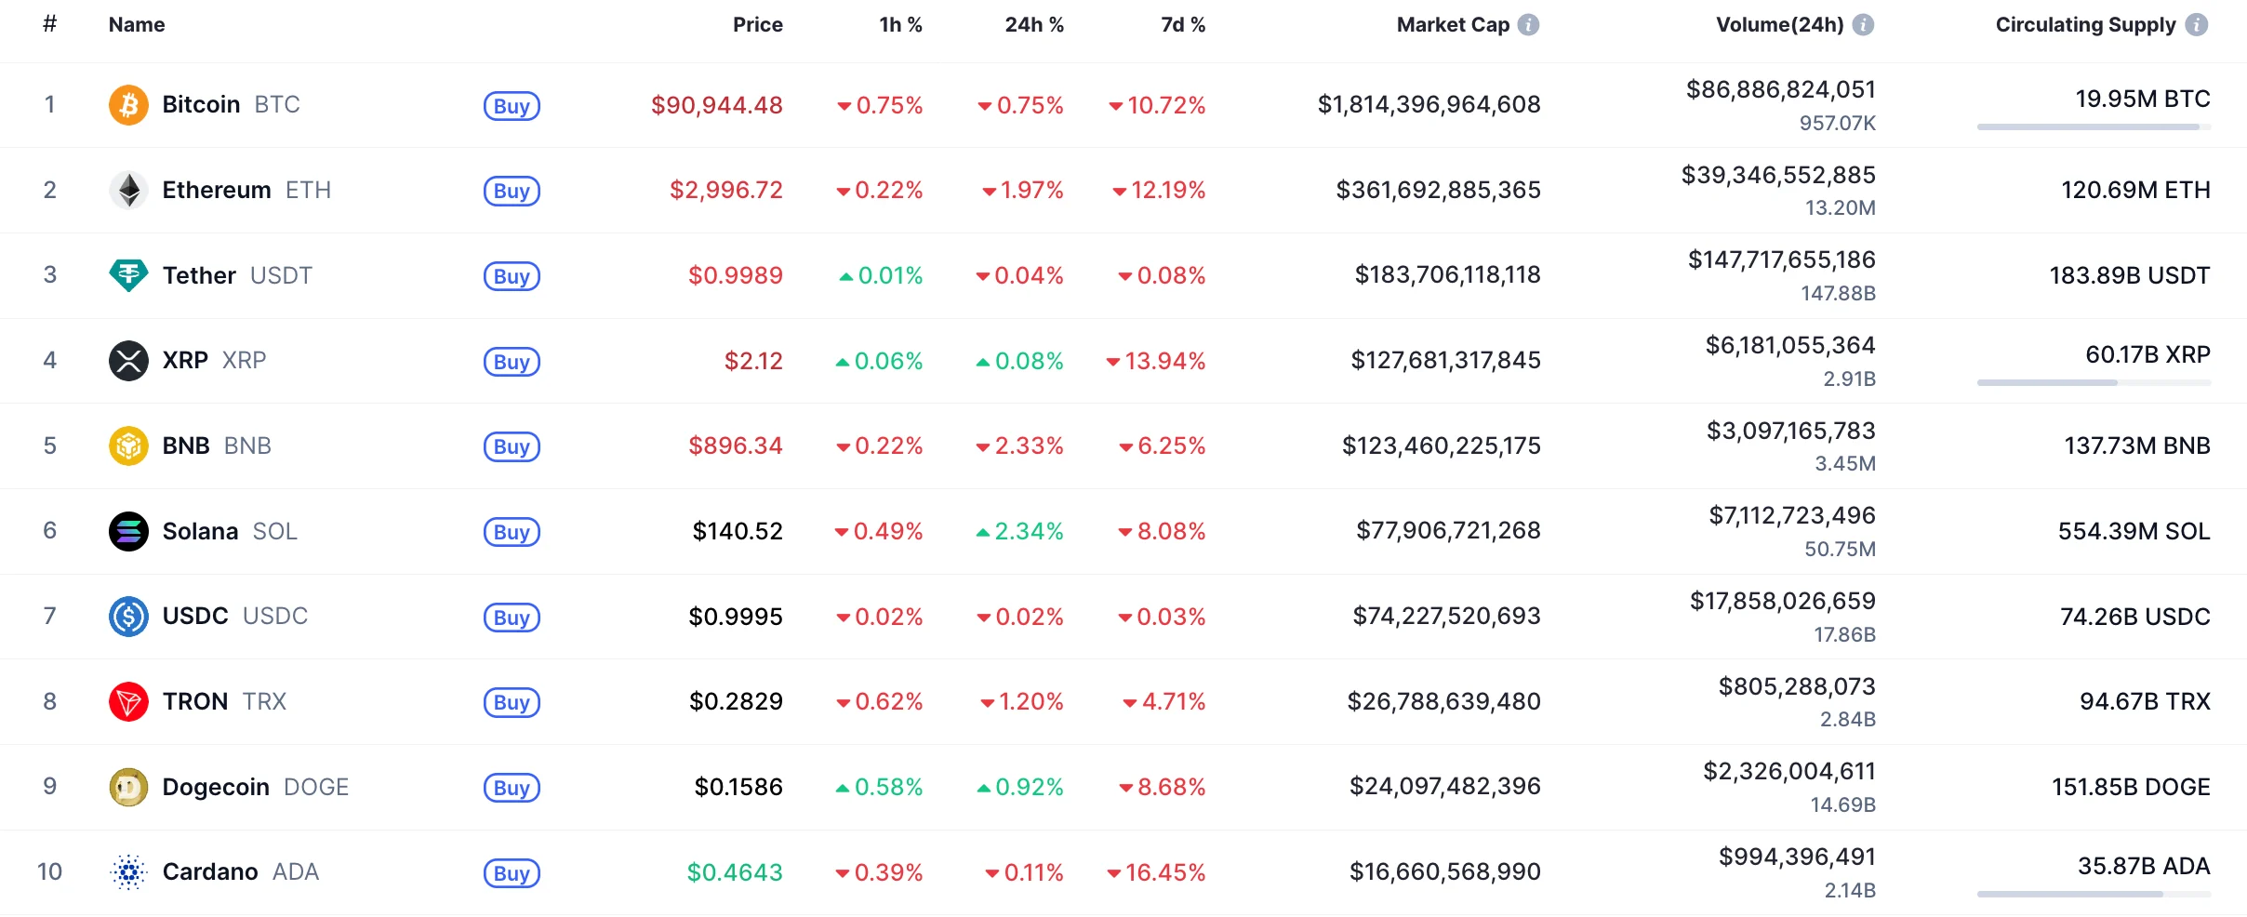Click the Circulating Supply info icon
The width and height of the screenshot is (2247, 917).
click(x=2197, y=25)
